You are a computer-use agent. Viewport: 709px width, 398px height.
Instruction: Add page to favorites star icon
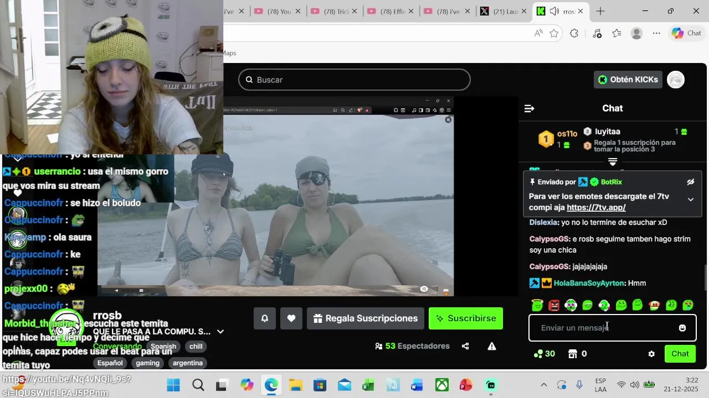tap(554, 33)
